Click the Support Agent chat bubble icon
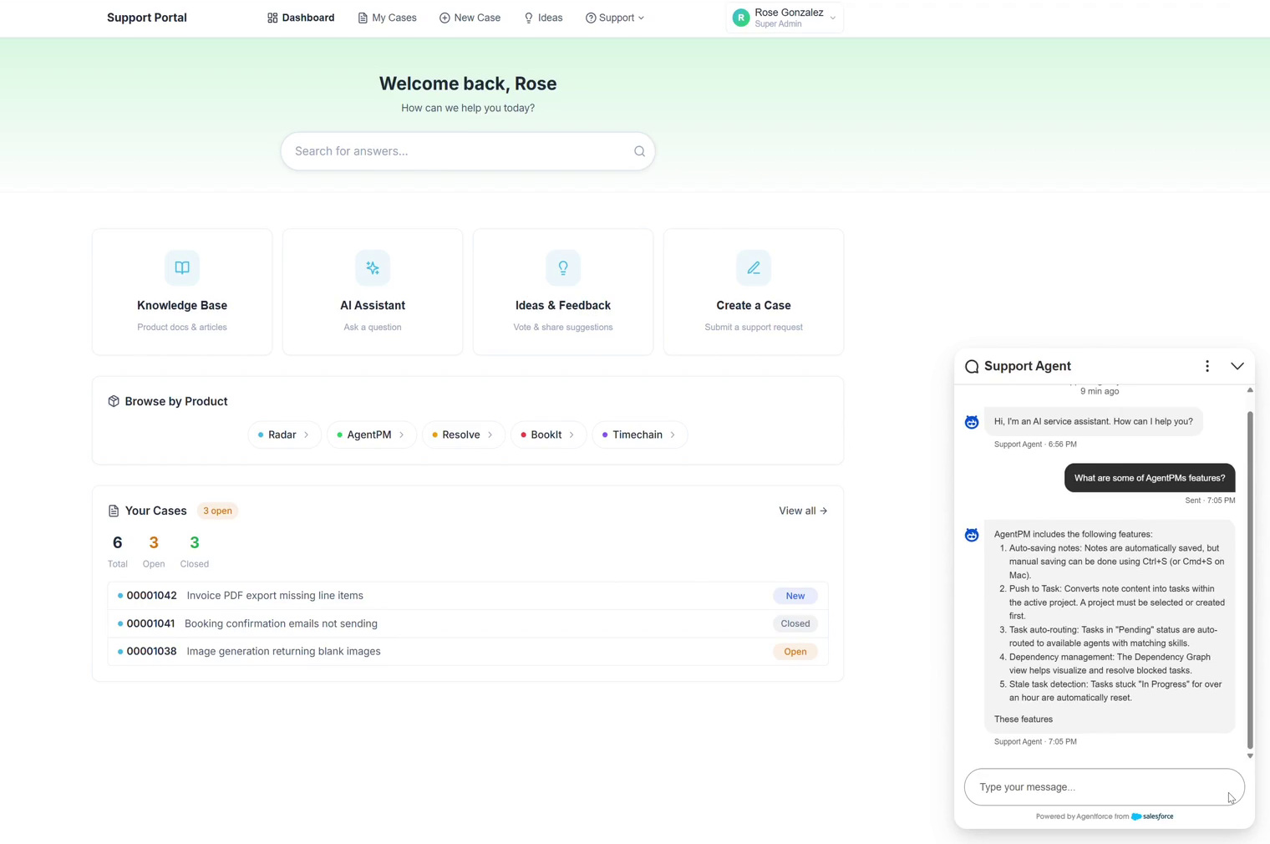 click(972, 366)
